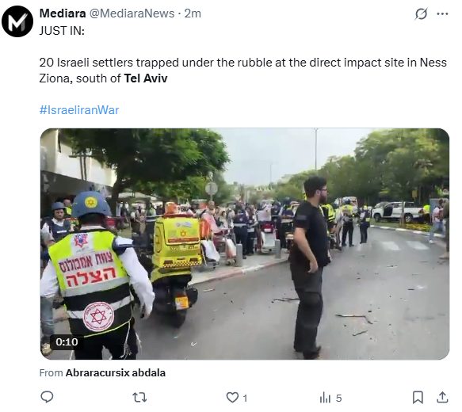Image resolution: width=462 pixels, height=412 pixels.
Task: Open the Grok explain post icon
Action: pyautogui.click(x=421, y=13)
